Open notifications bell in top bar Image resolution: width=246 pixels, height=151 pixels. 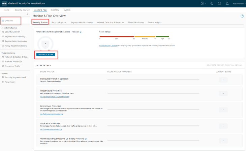tap(227, 3)
